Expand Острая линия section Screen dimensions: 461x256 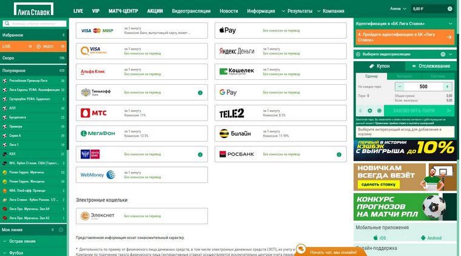click(33, 241)
